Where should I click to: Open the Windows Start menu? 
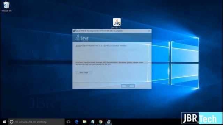4,122
